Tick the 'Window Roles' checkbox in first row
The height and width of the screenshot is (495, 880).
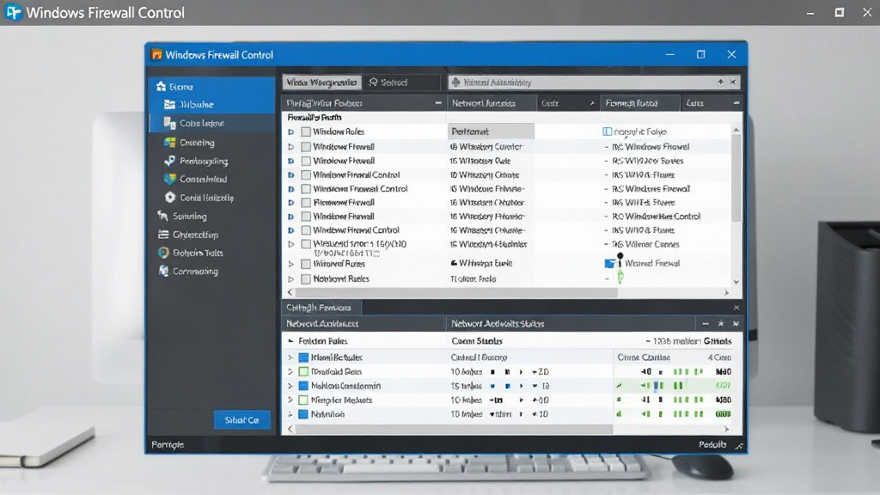click(x=306, y=131)
